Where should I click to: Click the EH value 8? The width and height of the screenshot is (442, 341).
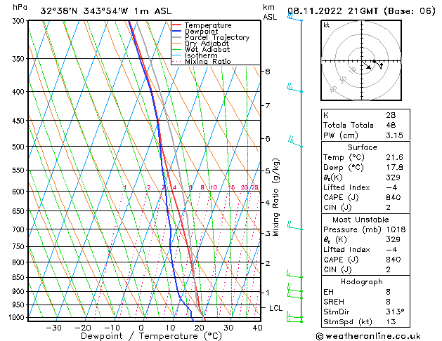388,292
